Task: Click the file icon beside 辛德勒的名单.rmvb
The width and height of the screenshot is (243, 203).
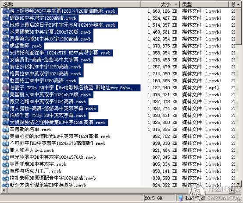Action: pos(6,129)
